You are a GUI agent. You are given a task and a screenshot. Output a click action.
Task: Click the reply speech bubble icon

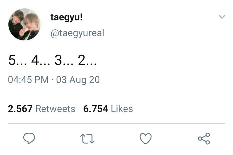29,139
